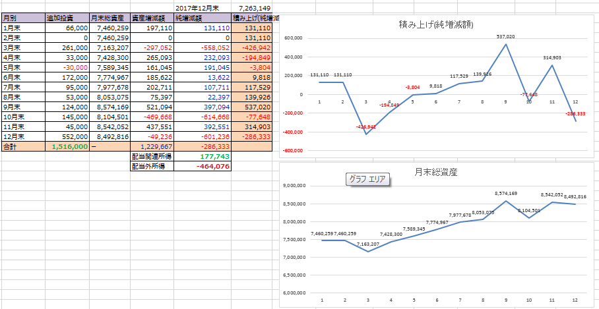Select the 配当外所得 label cell

[x=152, y=167]
